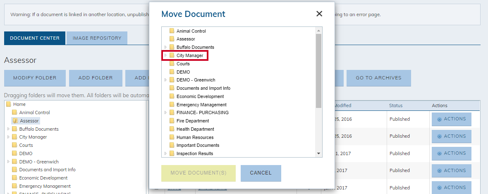Click DEMO folder icon in the sidebar tree
Viewport: 488px width, 194px height.
[14, 153]
